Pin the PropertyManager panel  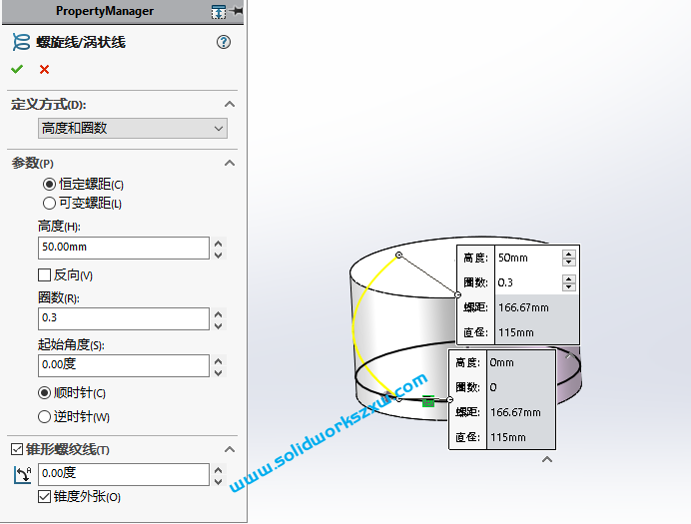pyautogui.click(x=237, y=11)
